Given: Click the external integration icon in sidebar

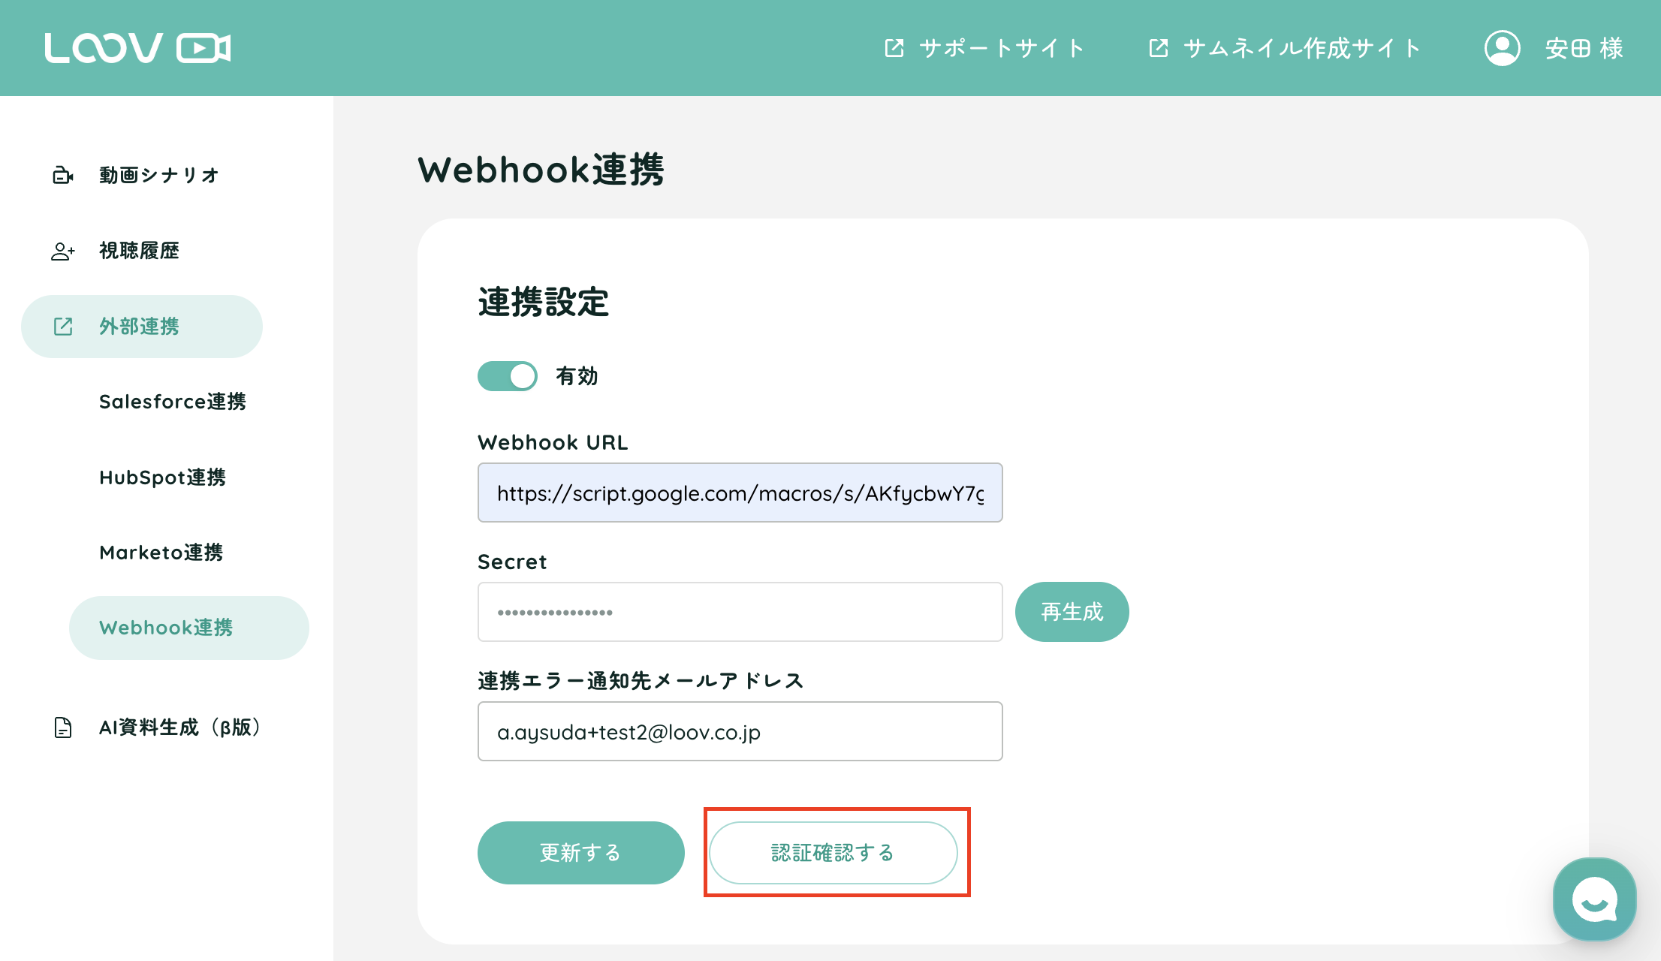Looking at the screenshot, I should point(63,327).
